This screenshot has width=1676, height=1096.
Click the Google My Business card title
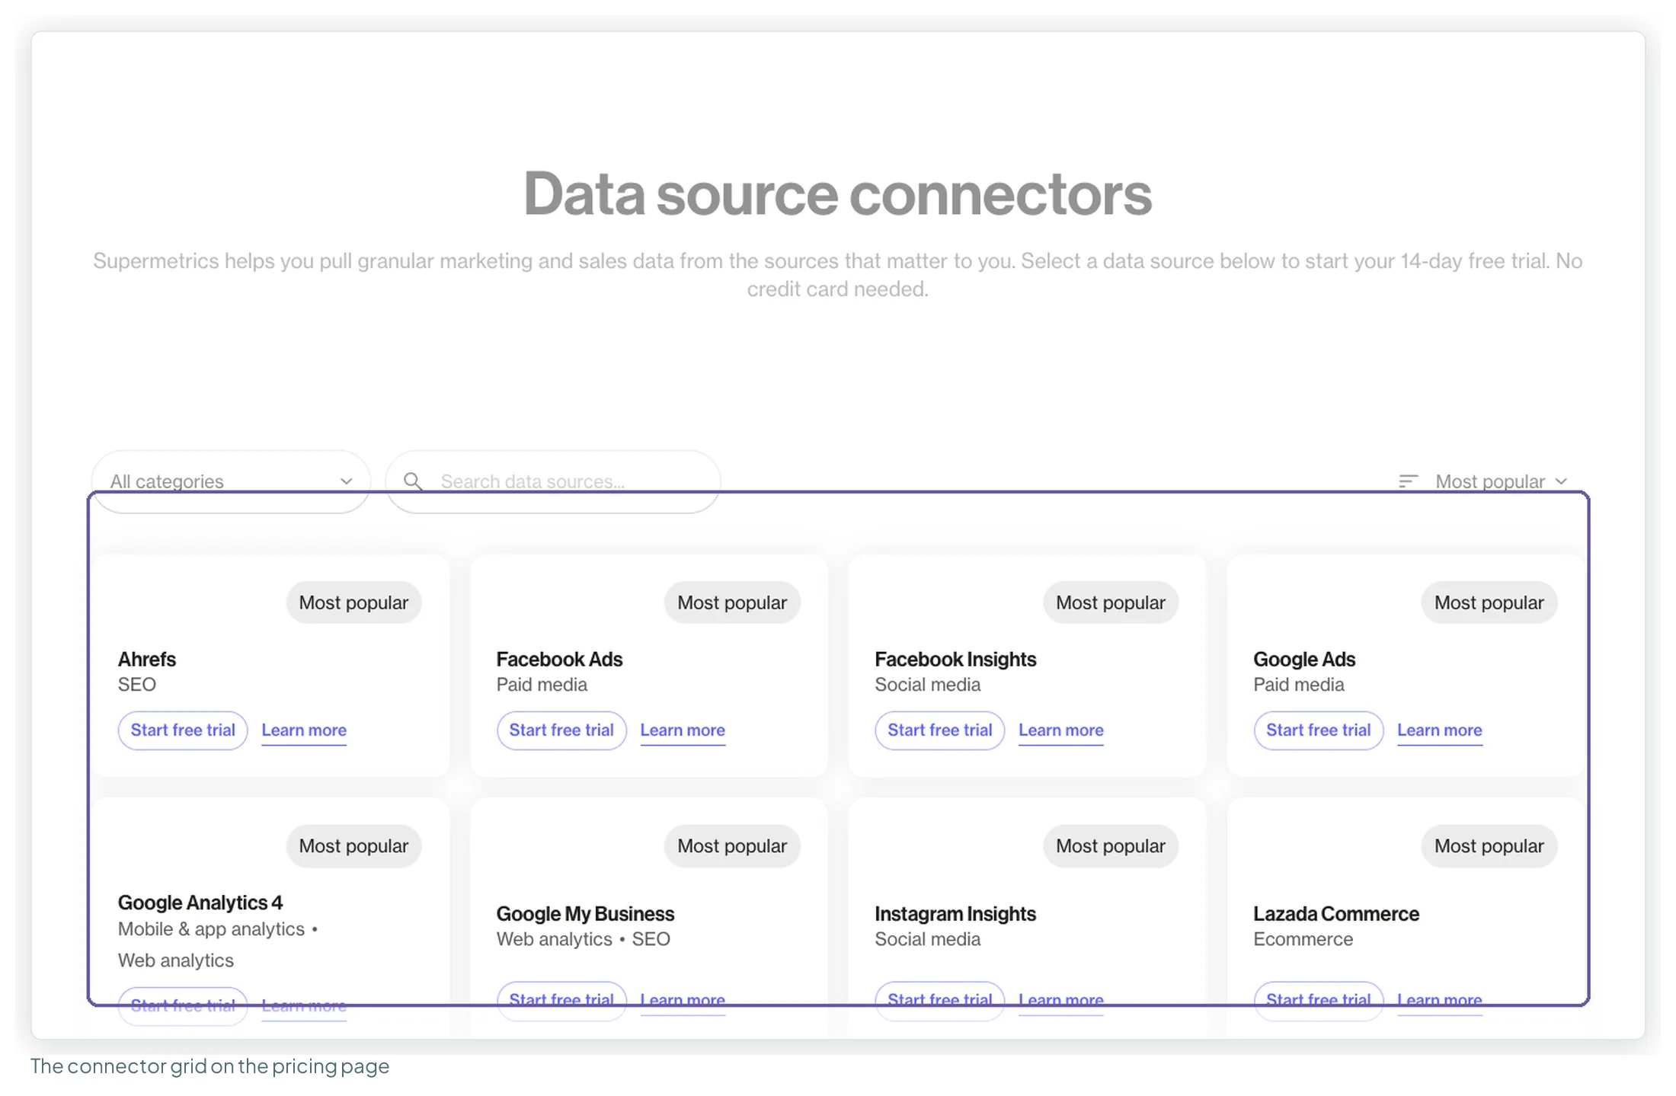pyautogui.click(x=585, y=914)
